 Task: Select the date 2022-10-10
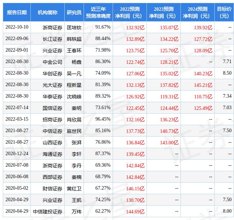coord(17,27)
